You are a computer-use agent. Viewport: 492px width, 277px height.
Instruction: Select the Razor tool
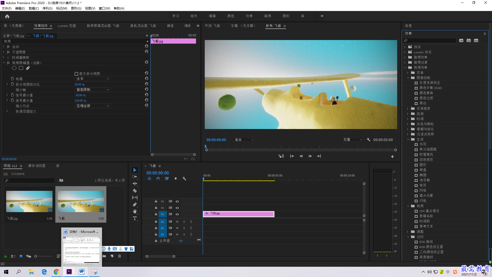click(135, 191)
